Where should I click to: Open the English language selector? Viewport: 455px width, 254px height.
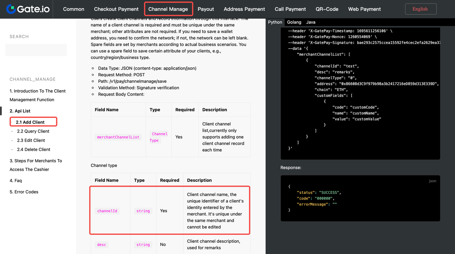point(421,9)
